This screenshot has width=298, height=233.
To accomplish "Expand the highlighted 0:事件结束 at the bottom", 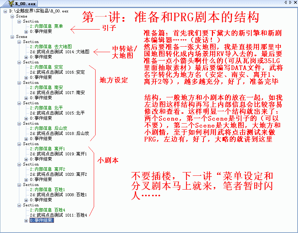I will 26,221.
